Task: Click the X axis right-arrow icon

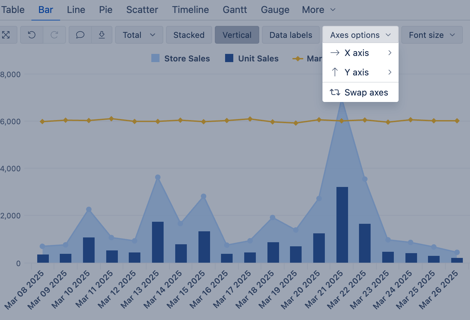Action: (335, 53)
